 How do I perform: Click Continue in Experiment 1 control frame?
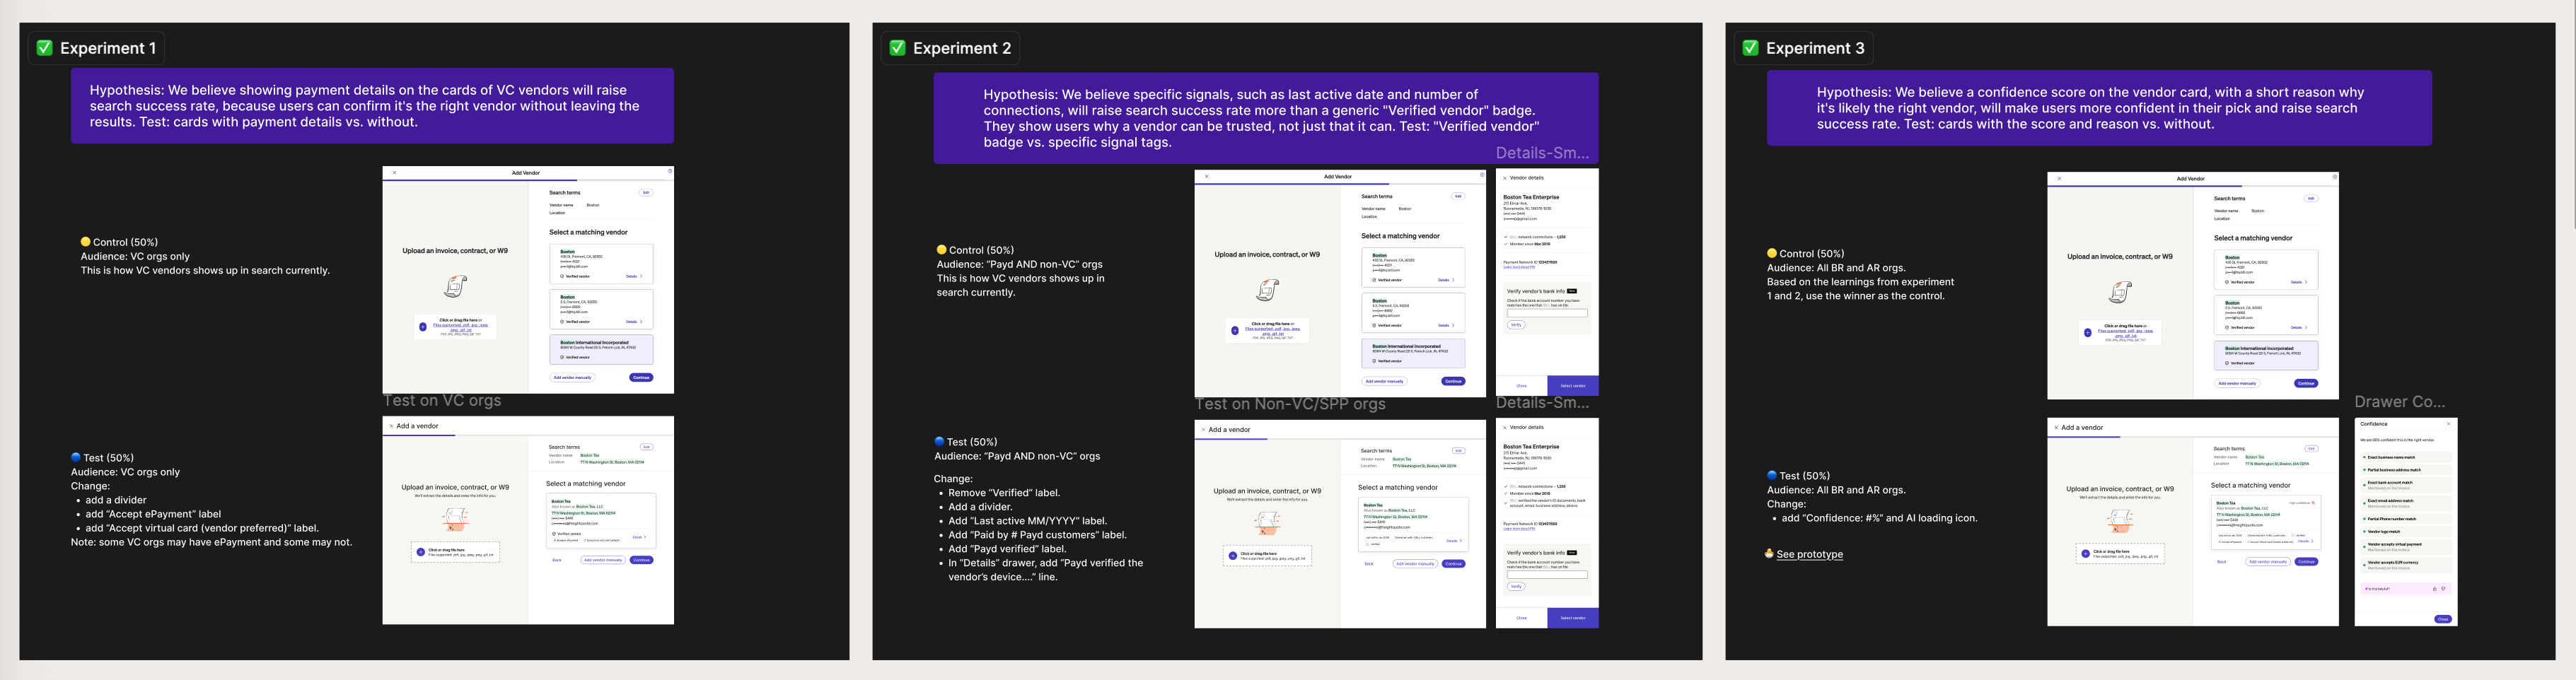[641, 378]
